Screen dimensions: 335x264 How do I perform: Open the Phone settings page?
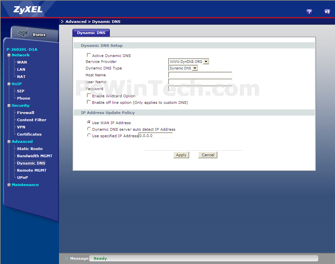tap(24, 98)
